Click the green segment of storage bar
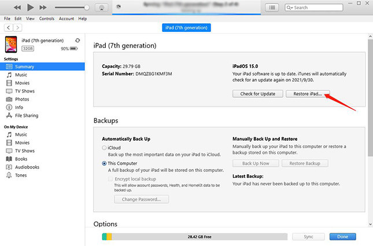This screenshot has height=246, width=373. [x=104, y=237]
